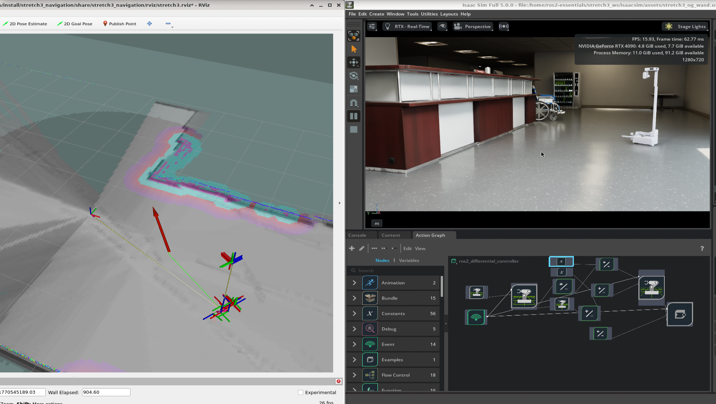The width and height of the screenshot is (716, 404).
Task: Switch to the Console tab
Action: point(357,235)
